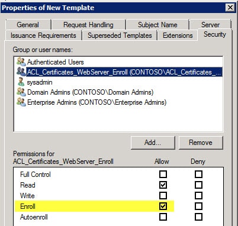Click the Add... button
The width and height of the screenshot is (238, 226).
[153, 143]
